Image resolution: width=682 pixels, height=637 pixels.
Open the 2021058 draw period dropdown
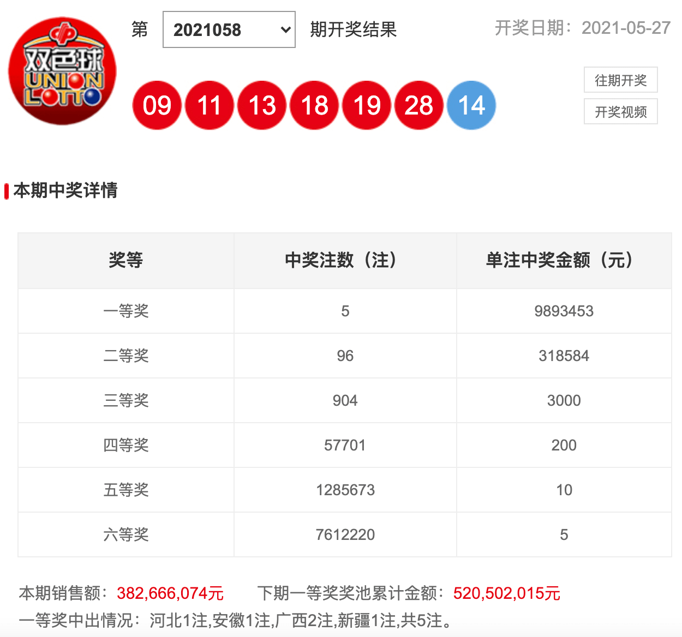pyautogui.click(x=229, y=29)
